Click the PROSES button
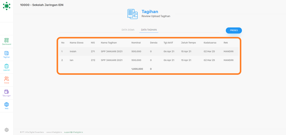The width and height of the screenshot is (286, 135). [234, 31]
